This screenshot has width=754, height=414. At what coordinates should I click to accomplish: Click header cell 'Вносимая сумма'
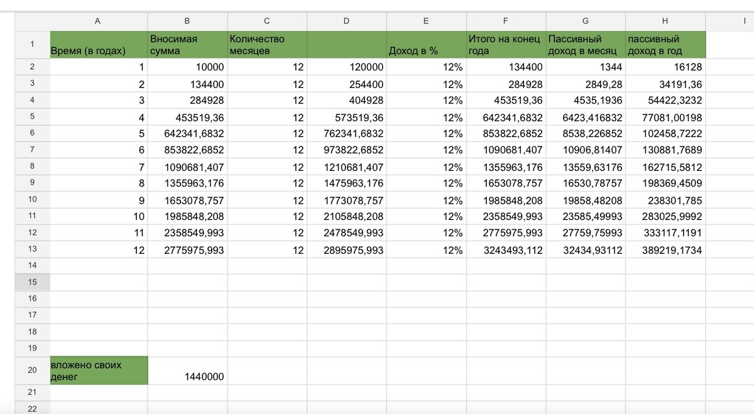187,45
